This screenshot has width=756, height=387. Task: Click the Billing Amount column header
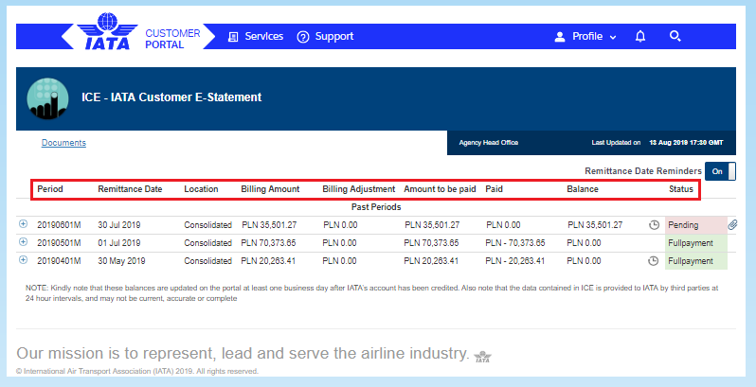pyautogui.click(x=270, y=189)
